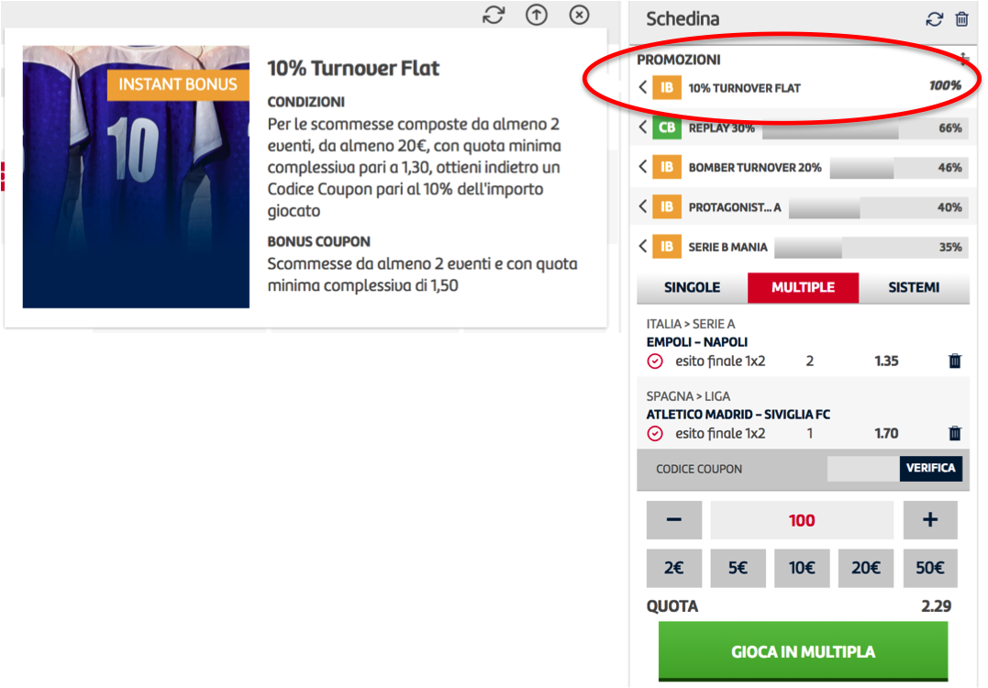
Task: Click the Verifica coupon button
Action: 930,468
